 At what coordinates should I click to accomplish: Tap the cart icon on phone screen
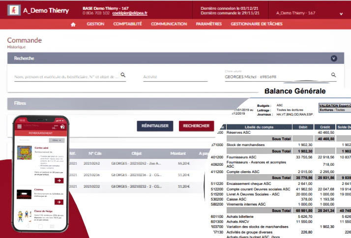pyautogui.click(x=62, y=127)
